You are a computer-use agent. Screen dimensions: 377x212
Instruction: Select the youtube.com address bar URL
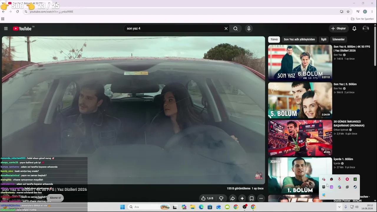pos(52,12)
